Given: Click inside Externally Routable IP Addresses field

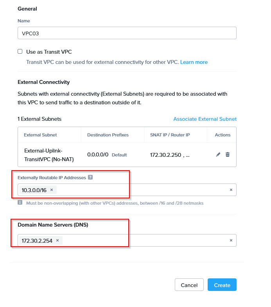Looking at the screenshot, I should point(141,190).
